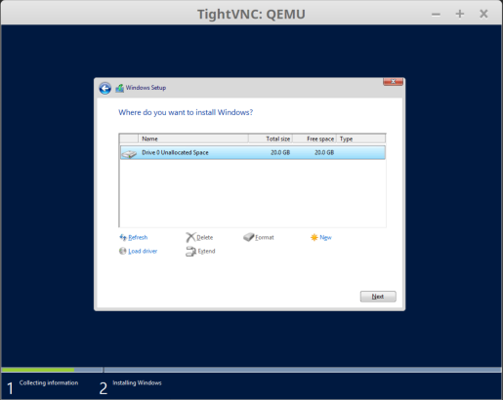Close the Windows Setup dialog
The height and width of the screenshot is (400, 503).
393,81
